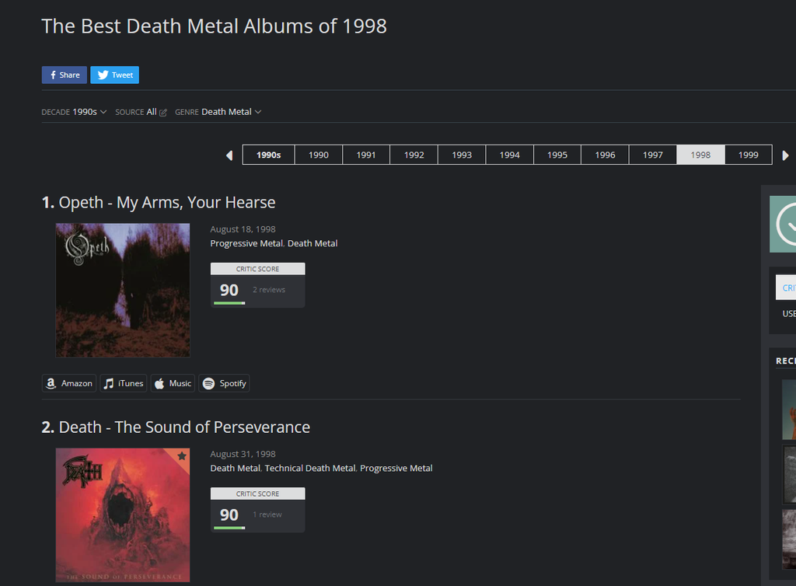
Task: Click the source edit pencil icon
Action: 163,113
